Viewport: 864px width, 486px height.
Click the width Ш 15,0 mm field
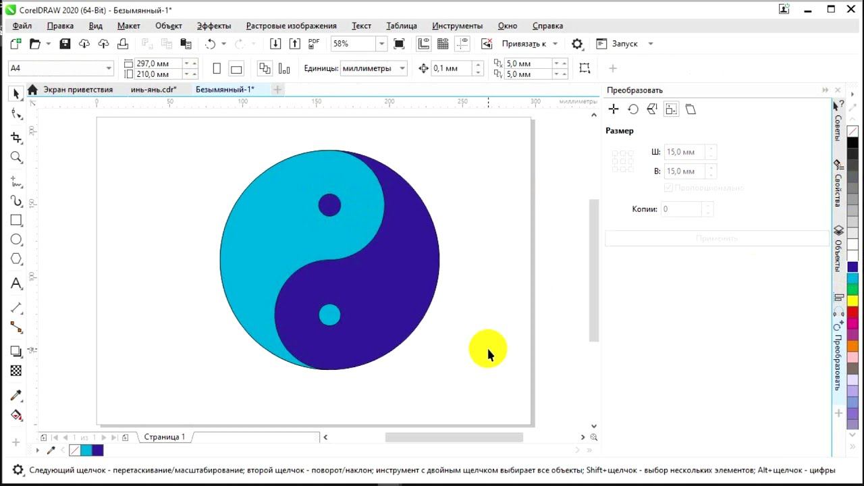click(x=684, y=152)
